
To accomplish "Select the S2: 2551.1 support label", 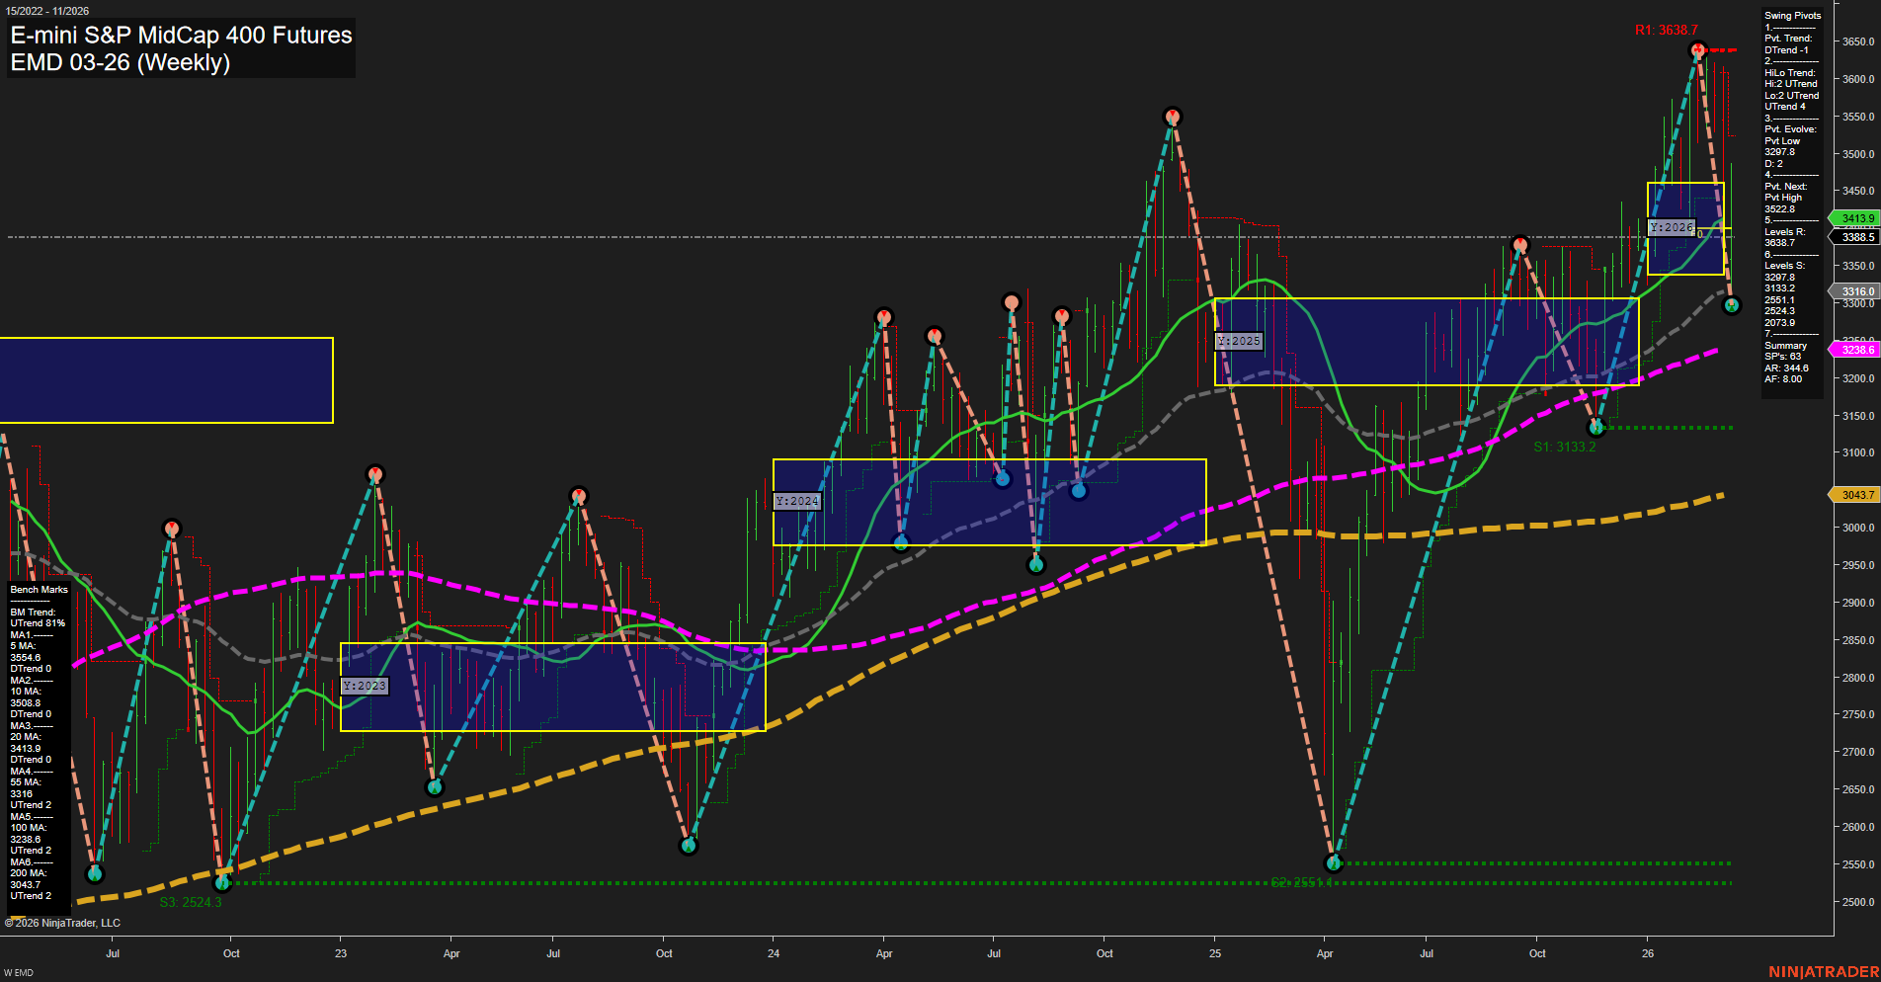I will [1302, 882].
